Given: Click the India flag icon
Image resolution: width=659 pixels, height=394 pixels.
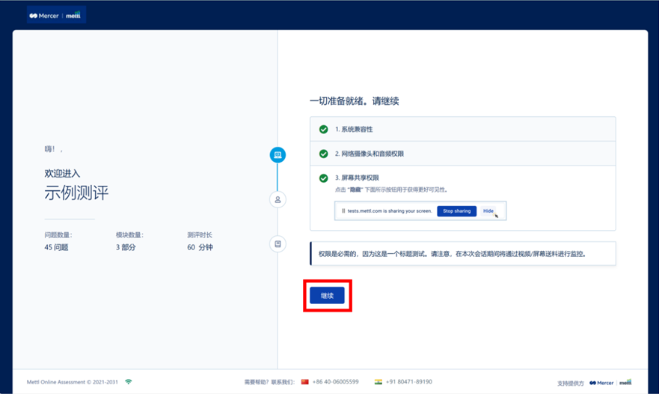Looking at the screenshot, I should [x=378, y=382].
